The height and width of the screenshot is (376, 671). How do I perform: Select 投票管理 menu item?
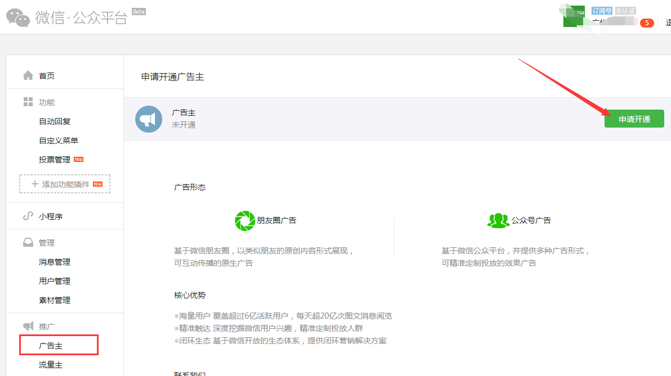tap(55, 160)
